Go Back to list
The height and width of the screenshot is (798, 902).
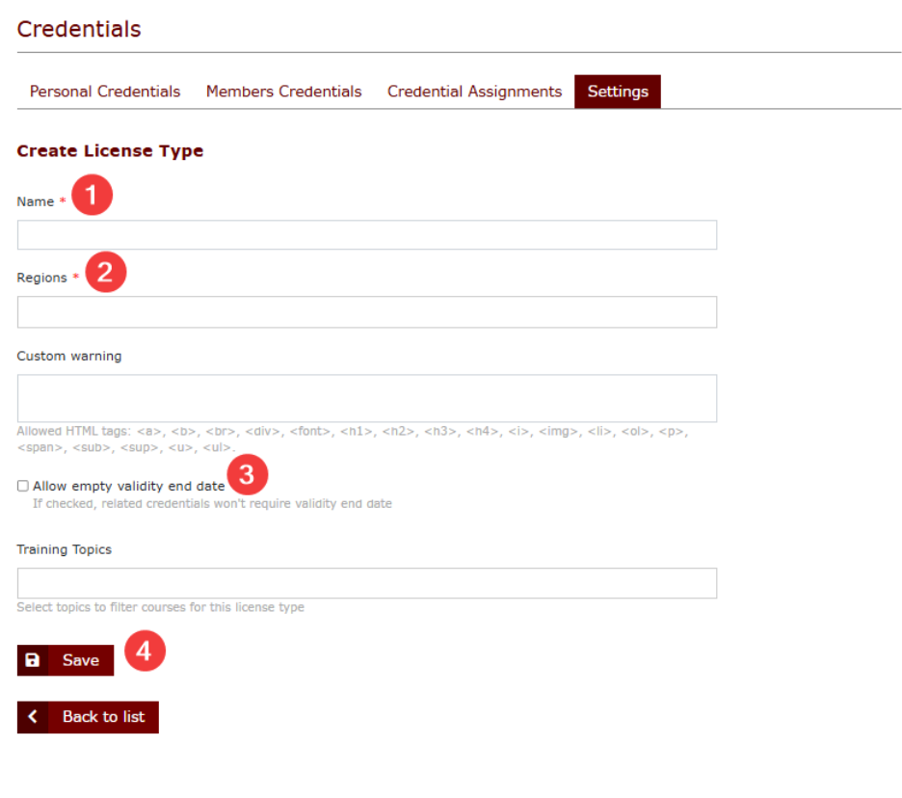point(88,717)
